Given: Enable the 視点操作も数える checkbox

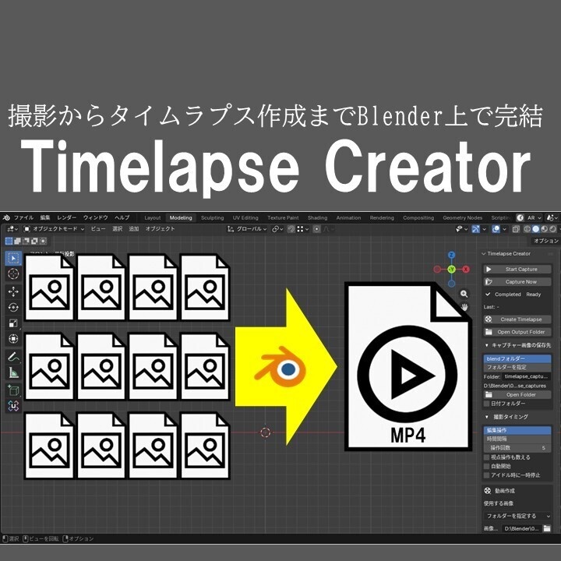Looking at the screenshot, I should coord(486,457).
